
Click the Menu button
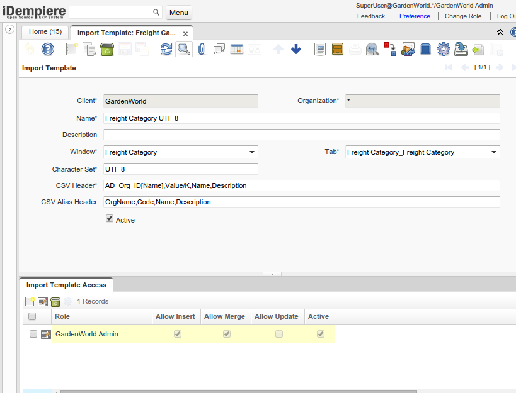point(178,13)
